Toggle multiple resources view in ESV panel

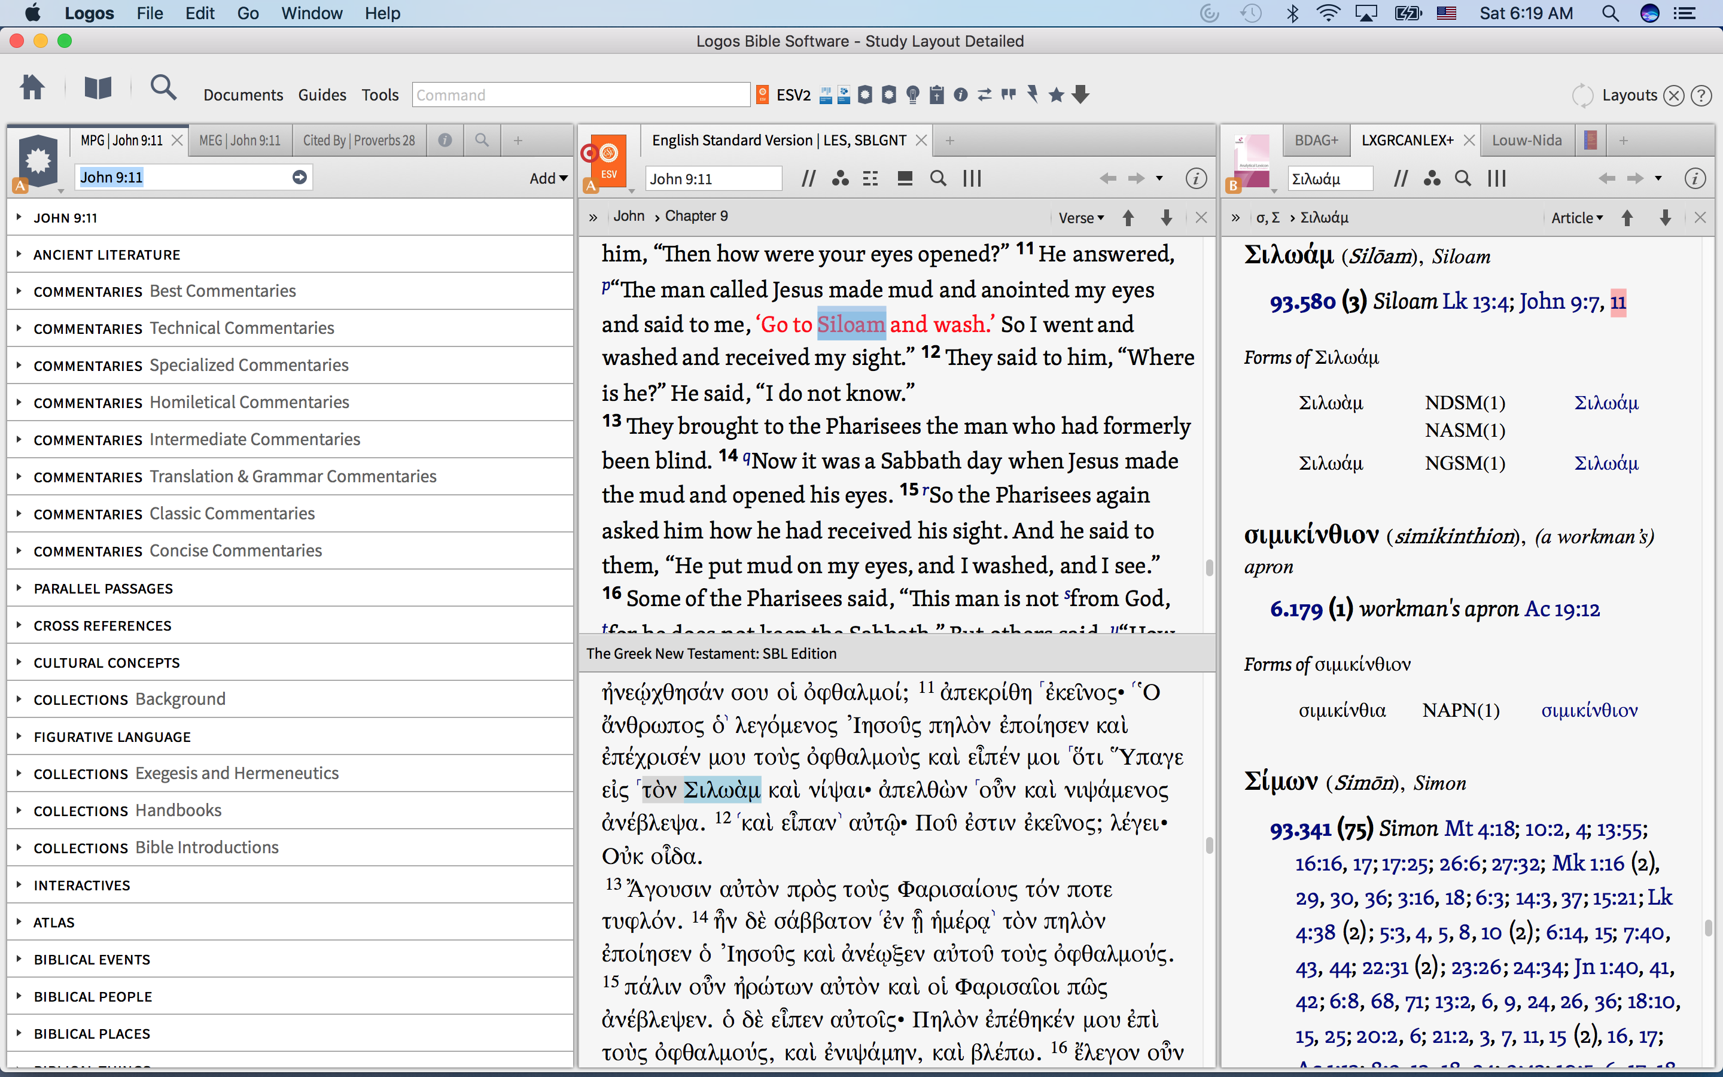coord(972,178)
